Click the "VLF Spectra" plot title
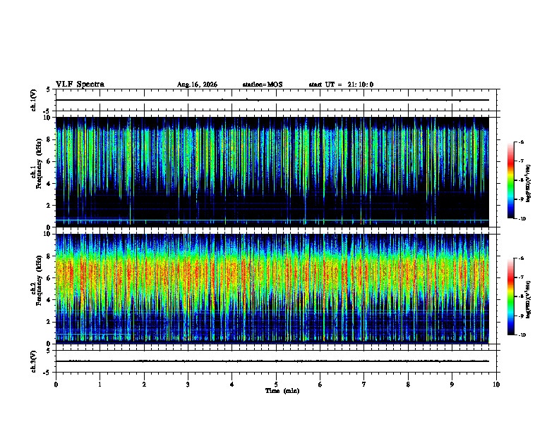 [80, 85]
